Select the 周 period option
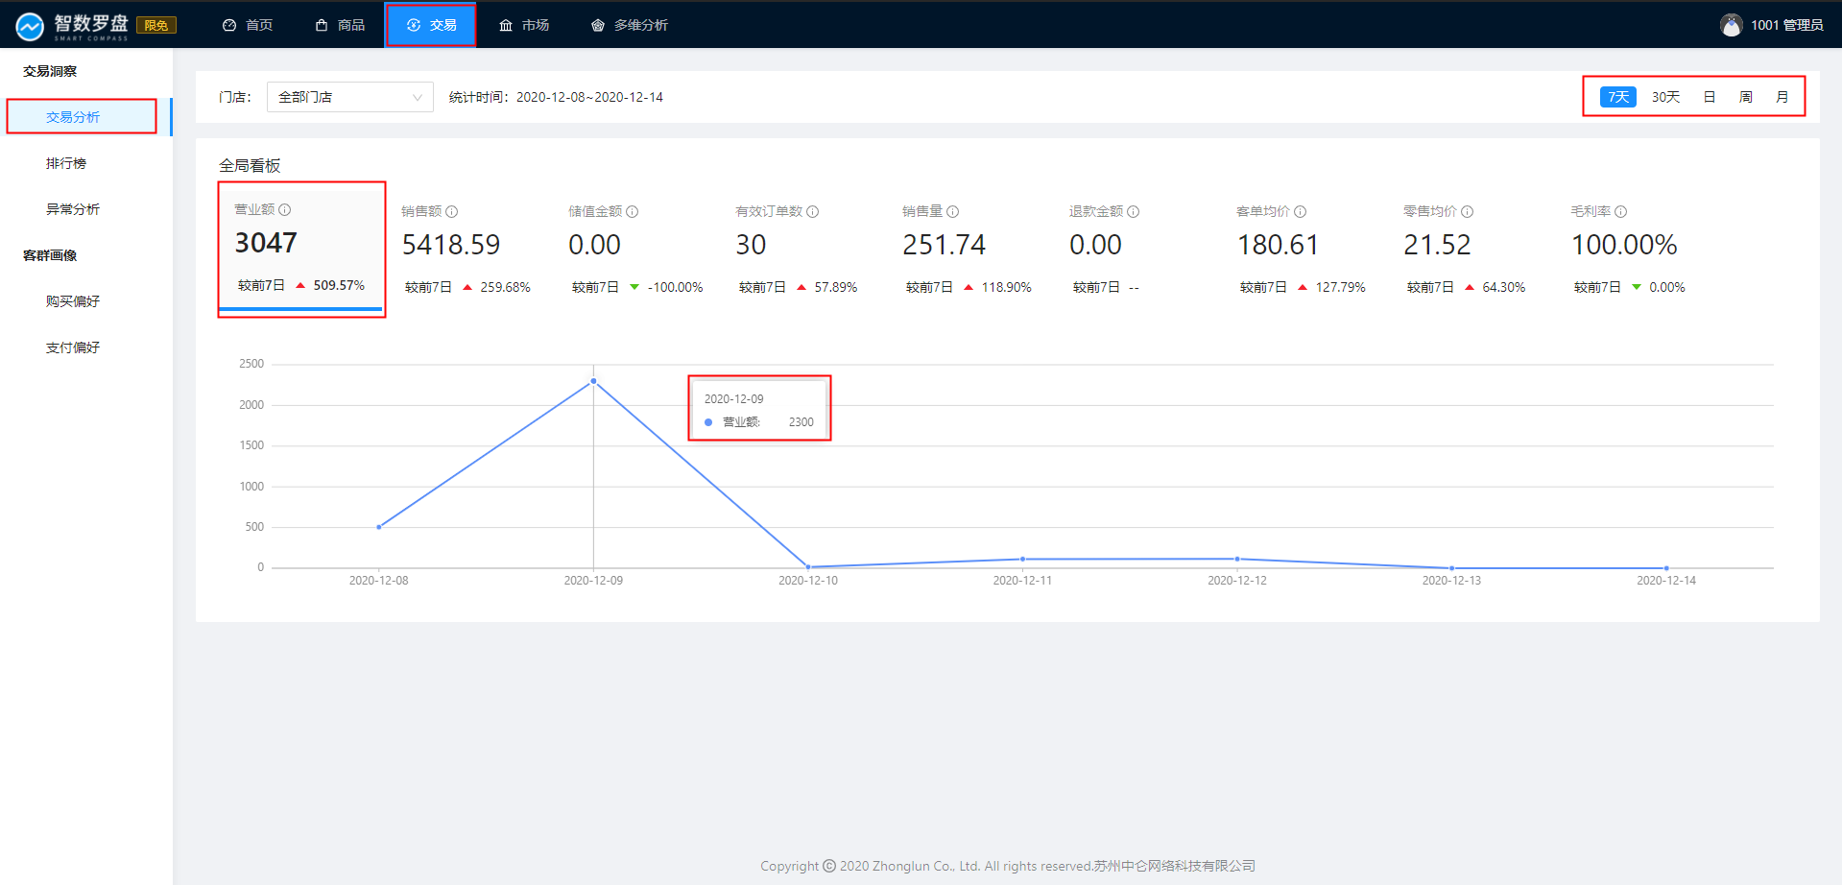 click(1746, 97)
